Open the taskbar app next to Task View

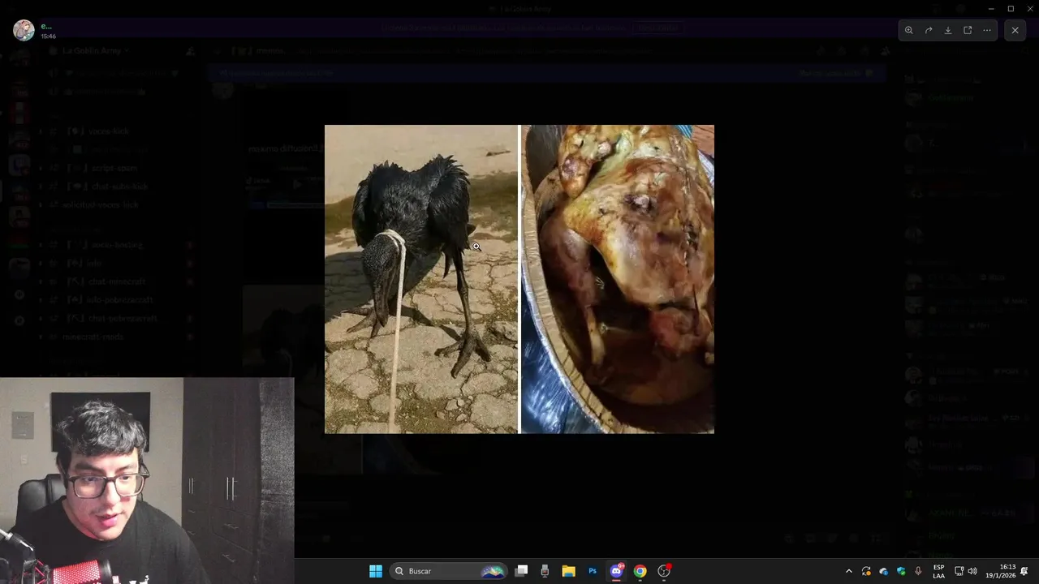click(x=545, y=571)
